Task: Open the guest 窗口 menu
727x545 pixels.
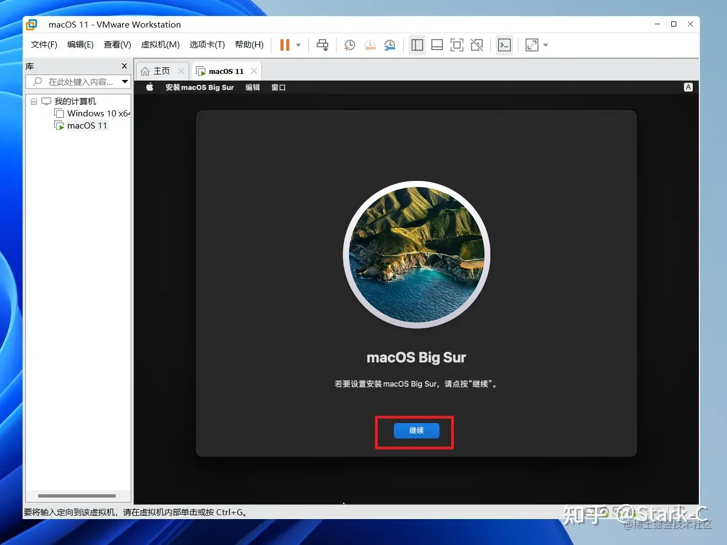Action: pos(279,87)
